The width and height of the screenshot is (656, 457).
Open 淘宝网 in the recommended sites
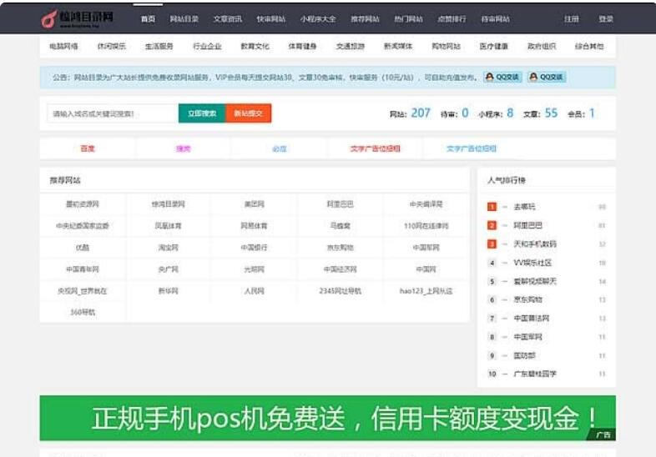(168, 248)
